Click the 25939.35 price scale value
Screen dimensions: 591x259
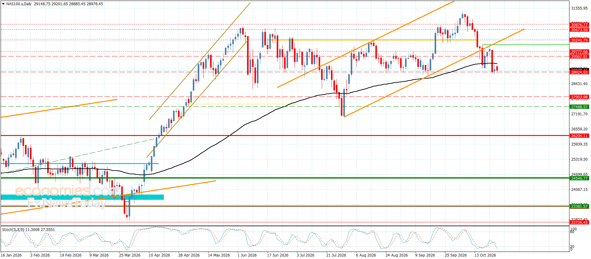pyautogui.click(x=579, y=144)
